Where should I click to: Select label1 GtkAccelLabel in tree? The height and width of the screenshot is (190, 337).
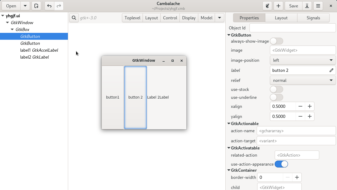point(34,50)
